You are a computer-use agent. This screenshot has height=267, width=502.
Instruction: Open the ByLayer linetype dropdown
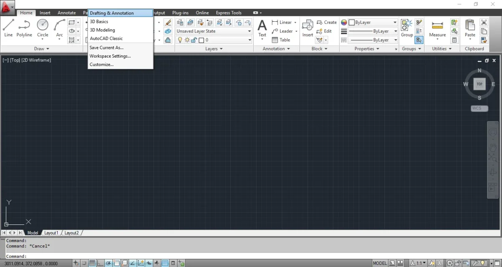(372, 40)
